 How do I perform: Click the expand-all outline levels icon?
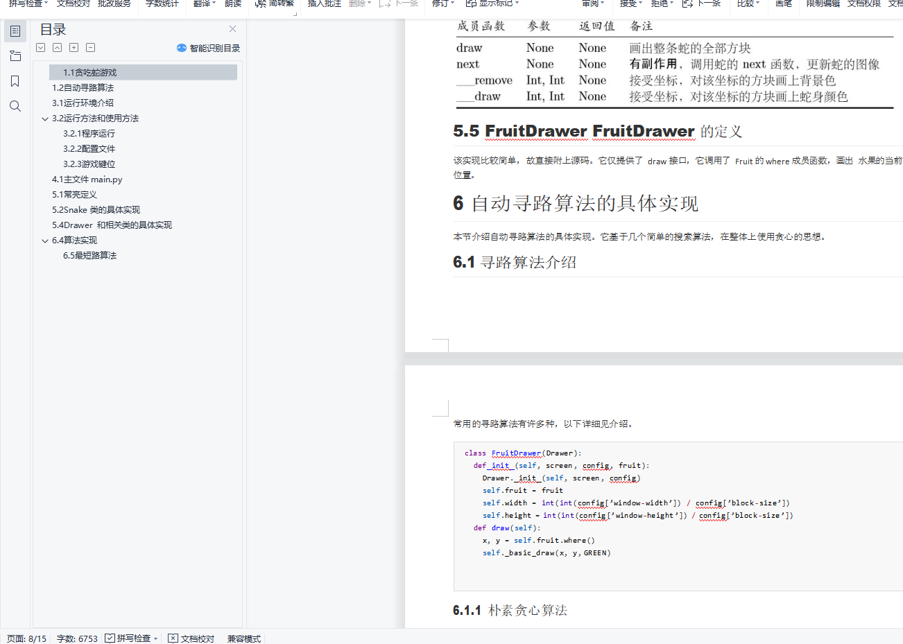click(41, 48)
